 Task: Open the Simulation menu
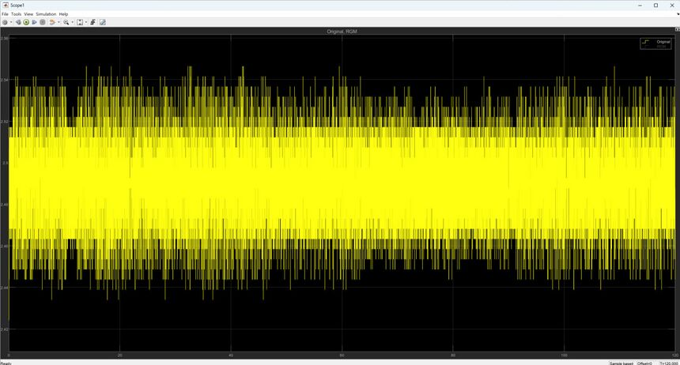(46, 14)
